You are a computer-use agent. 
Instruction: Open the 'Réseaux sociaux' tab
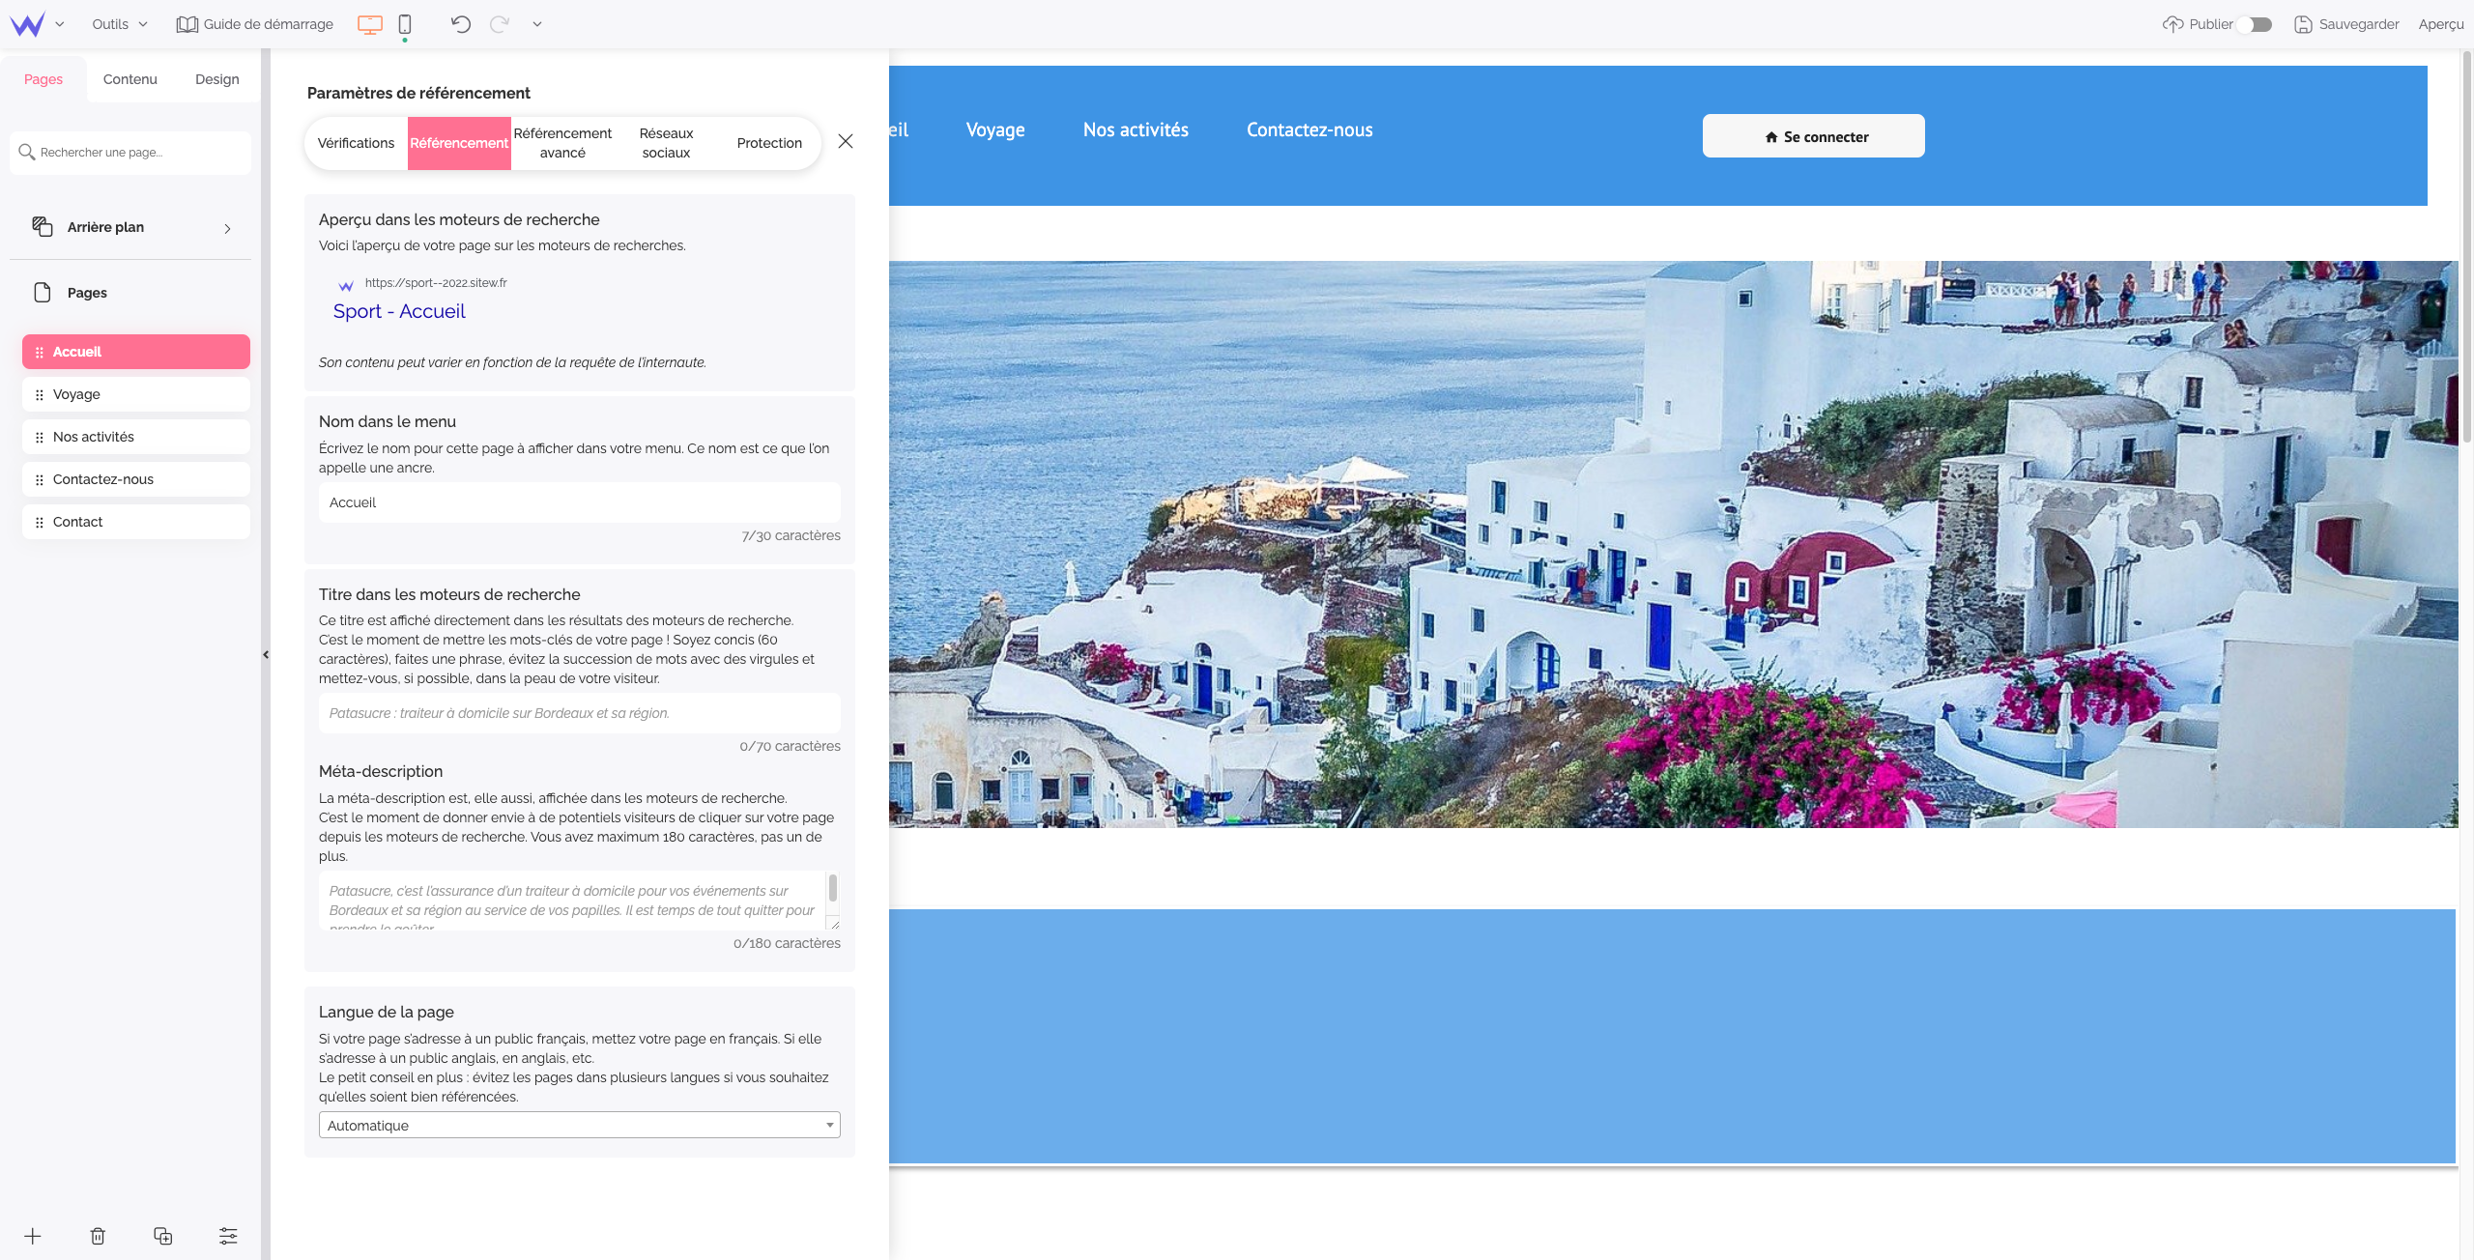point(666,143)
